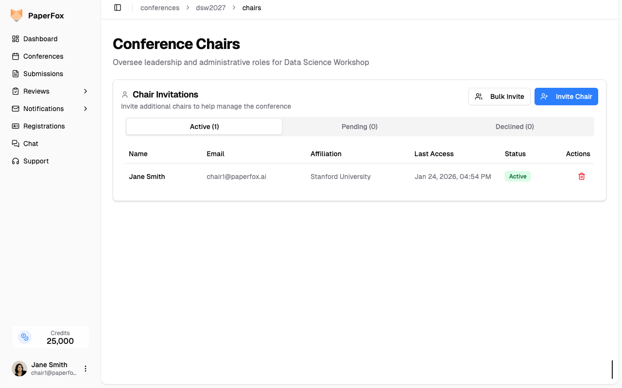Open Submissions in the sidebar
This screenshot has height=388, width=622.
43,74
